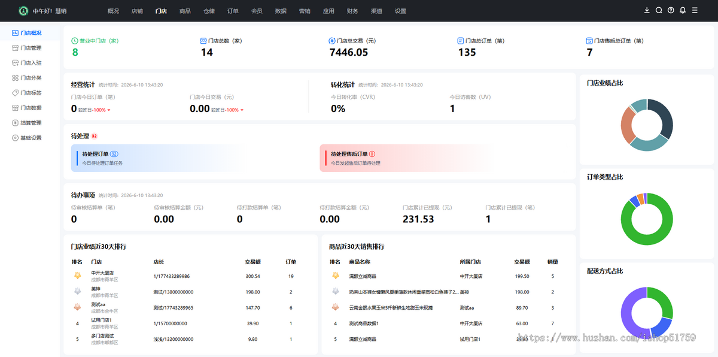Open the 会员 top navigation tab
Image resolution: width=718 pixels, height=357 pixels.
coord(257,11)
